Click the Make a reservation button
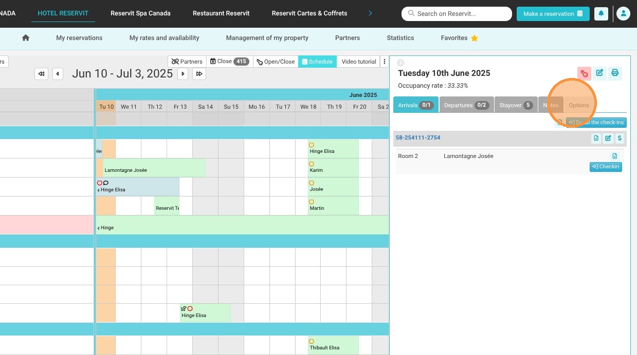Screen dimensions: 637x355 553,14
